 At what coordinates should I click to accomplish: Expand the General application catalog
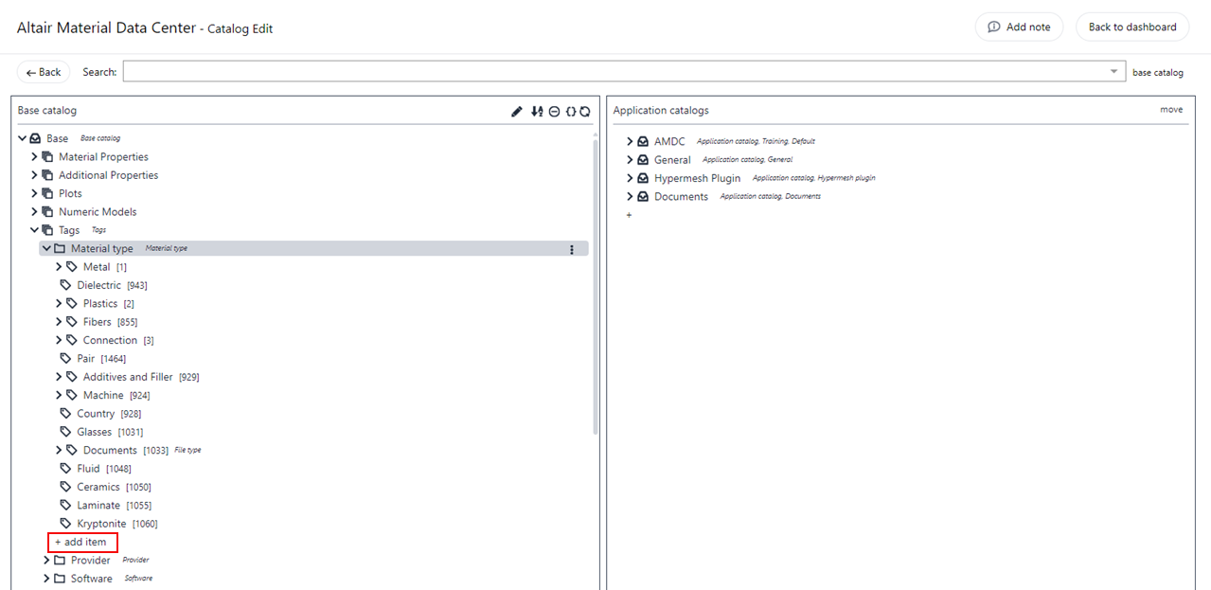[x=630, y=160]
